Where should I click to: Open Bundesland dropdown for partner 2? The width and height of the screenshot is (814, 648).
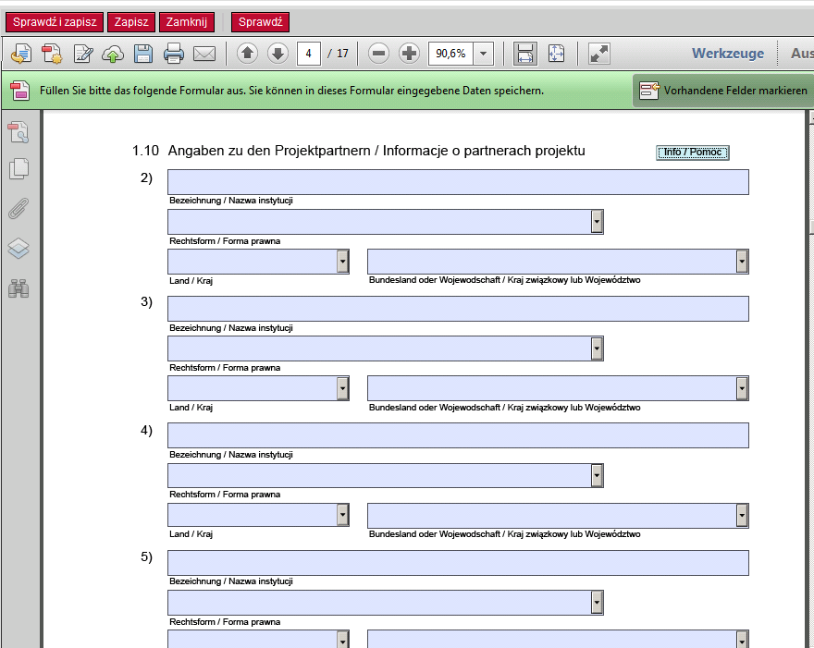tap(742, 262)
